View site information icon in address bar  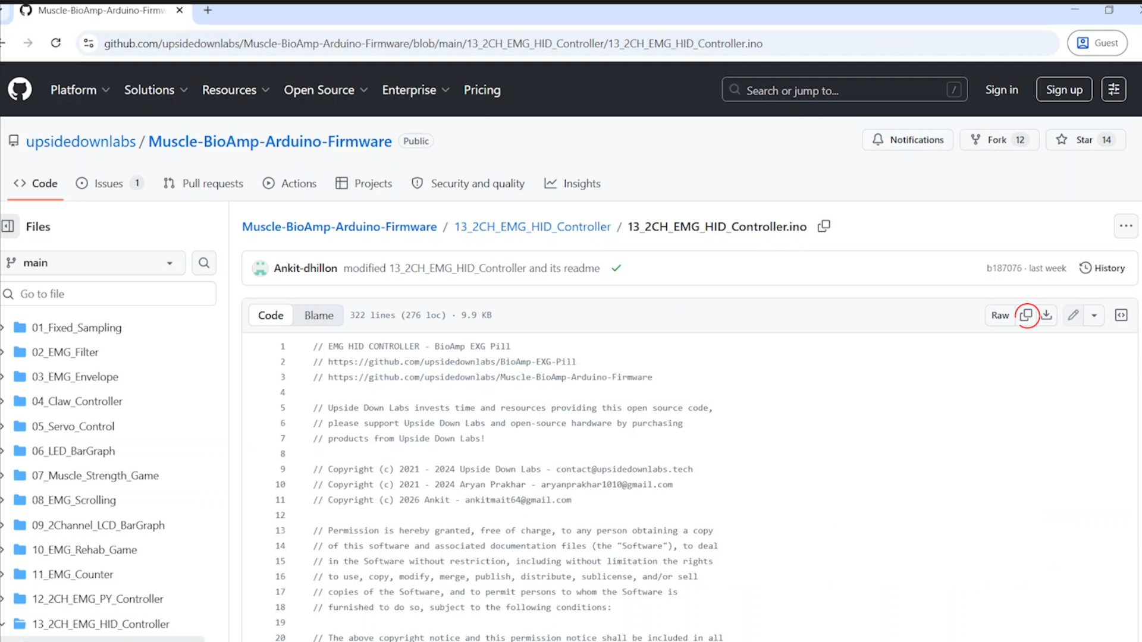tap(89, 43)
